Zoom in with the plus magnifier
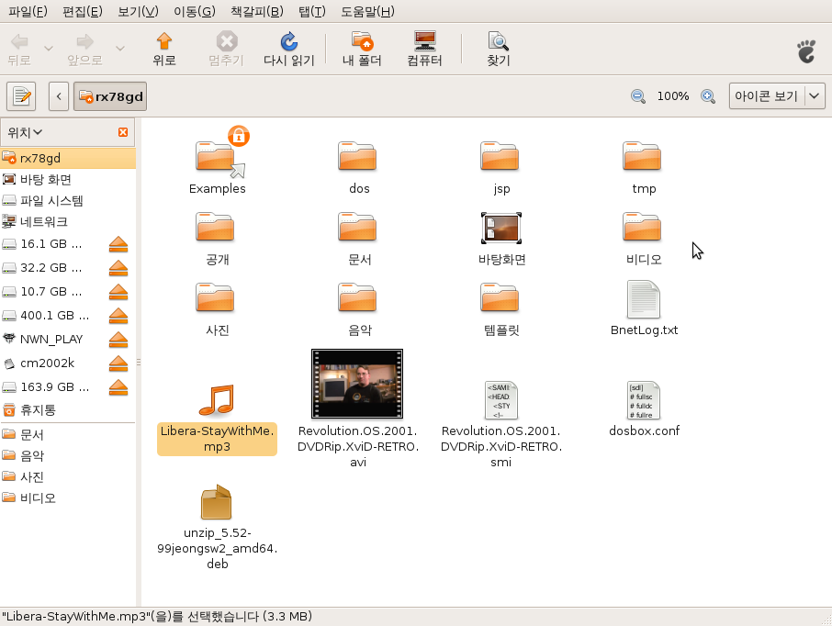 click(x=707, y=96)
